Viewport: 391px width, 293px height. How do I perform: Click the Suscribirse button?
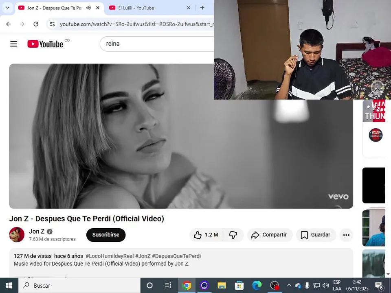(106, 235)
